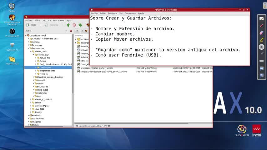Image resolution: width=267 pixels, height=150 pixels.
Task: Open Ayuda menu in Mousepad
Action: click(141, 13)
